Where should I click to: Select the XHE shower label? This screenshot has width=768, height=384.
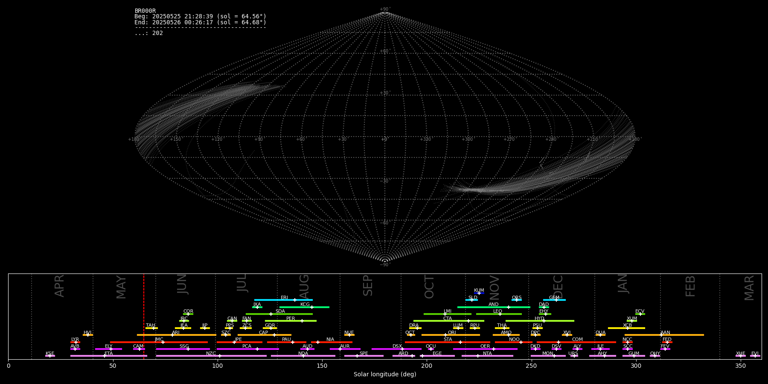click(740, 354)
